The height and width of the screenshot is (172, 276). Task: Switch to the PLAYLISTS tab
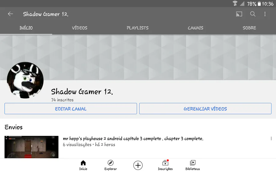pos(137,28)
